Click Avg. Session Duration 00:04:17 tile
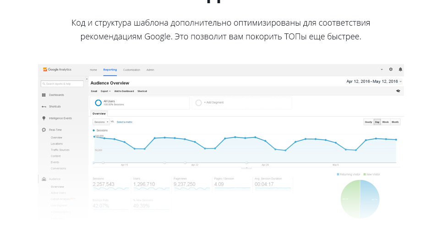The image size is (442, 229). pyautogui.click(x=273, y=185)
